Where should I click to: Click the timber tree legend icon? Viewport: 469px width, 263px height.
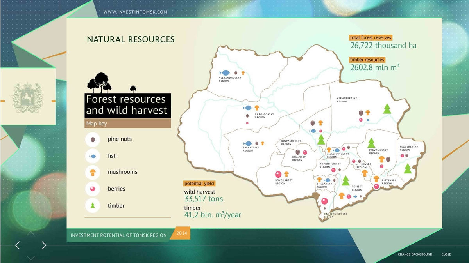(93, 206)
